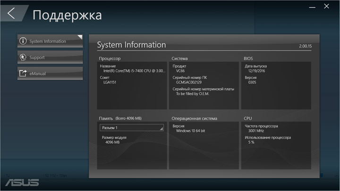
Task: Click the Серийный номер материнской платы label
Action: 203,89
